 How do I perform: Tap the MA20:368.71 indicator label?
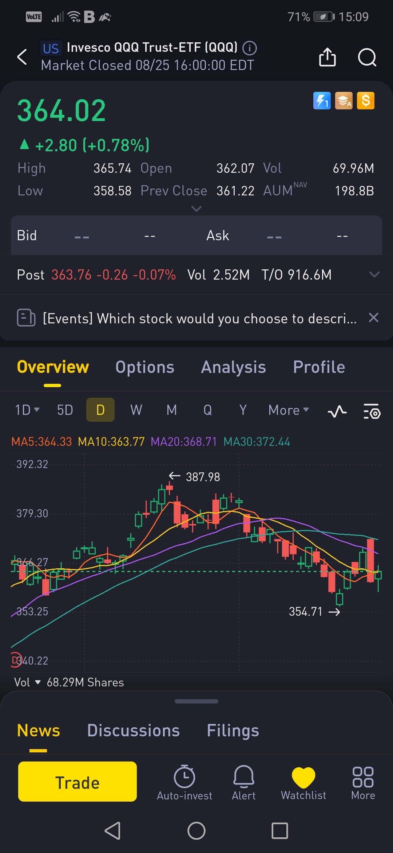click(x=184, y=441)
